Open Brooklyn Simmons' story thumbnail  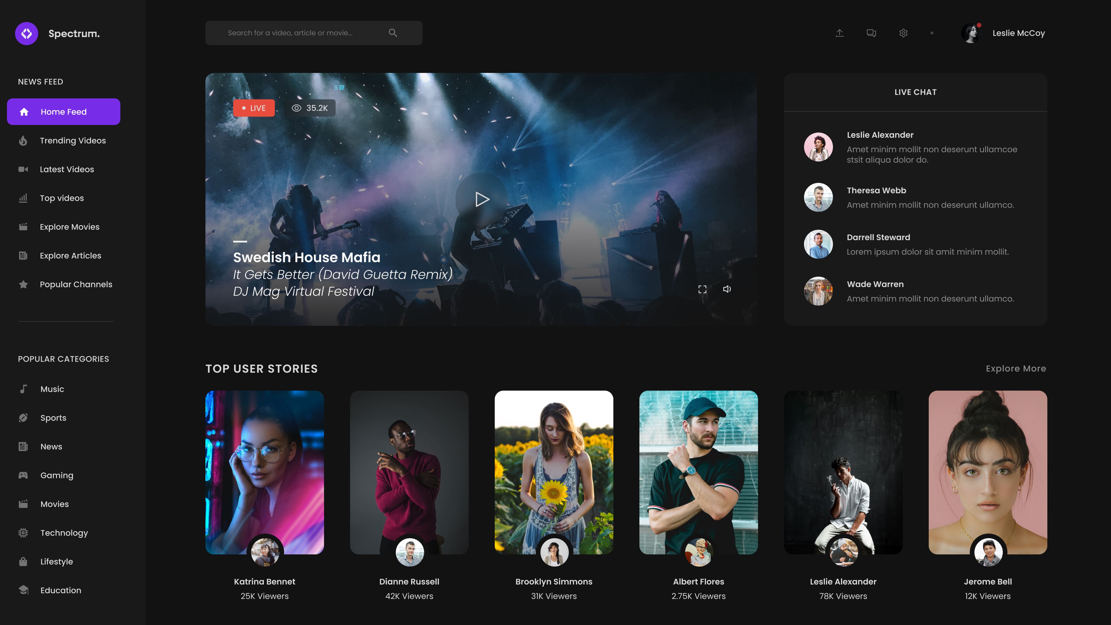pos(554,472)
